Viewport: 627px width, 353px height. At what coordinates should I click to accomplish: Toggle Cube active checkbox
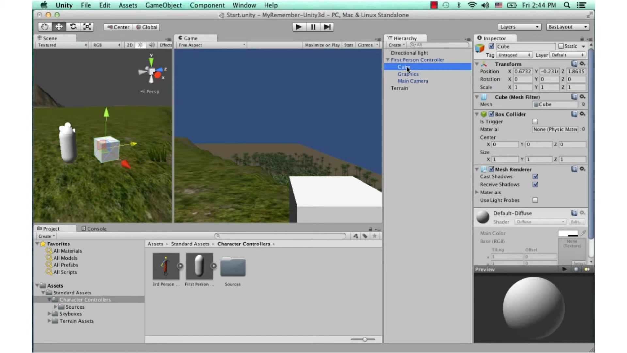(x=491, y=46)
